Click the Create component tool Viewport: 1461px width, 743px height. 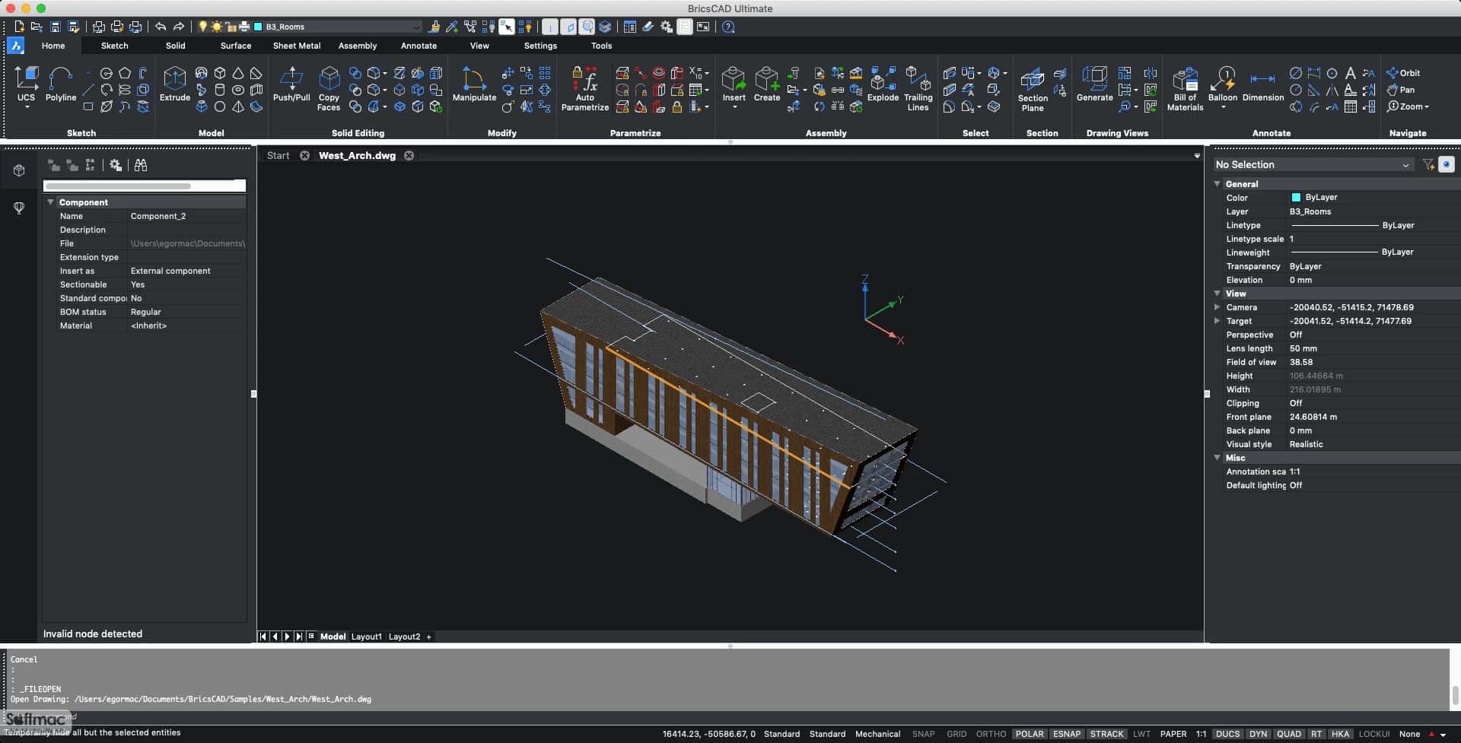(766, 84)
